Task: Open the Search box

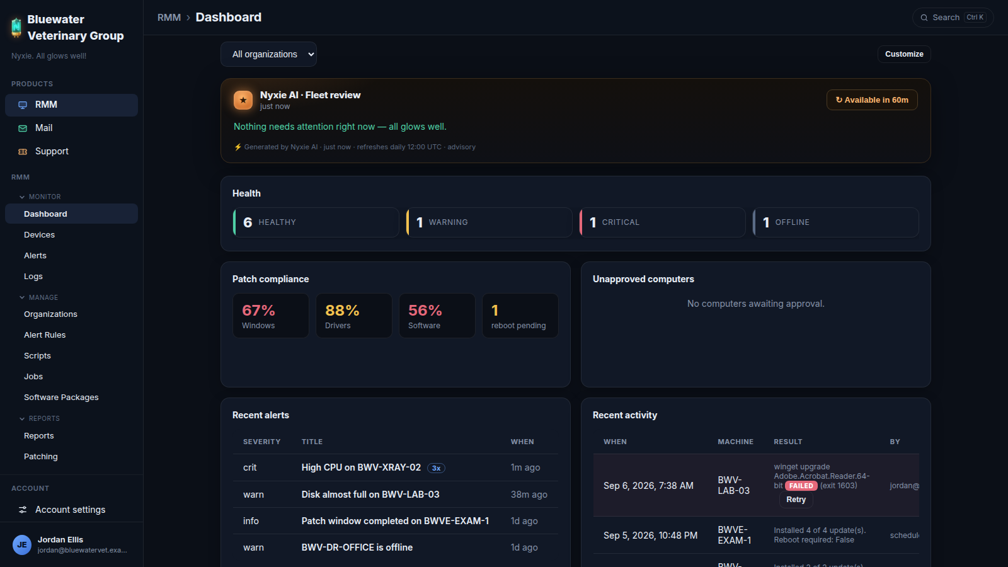Action: pyautogui.click(x=953, y=18)
